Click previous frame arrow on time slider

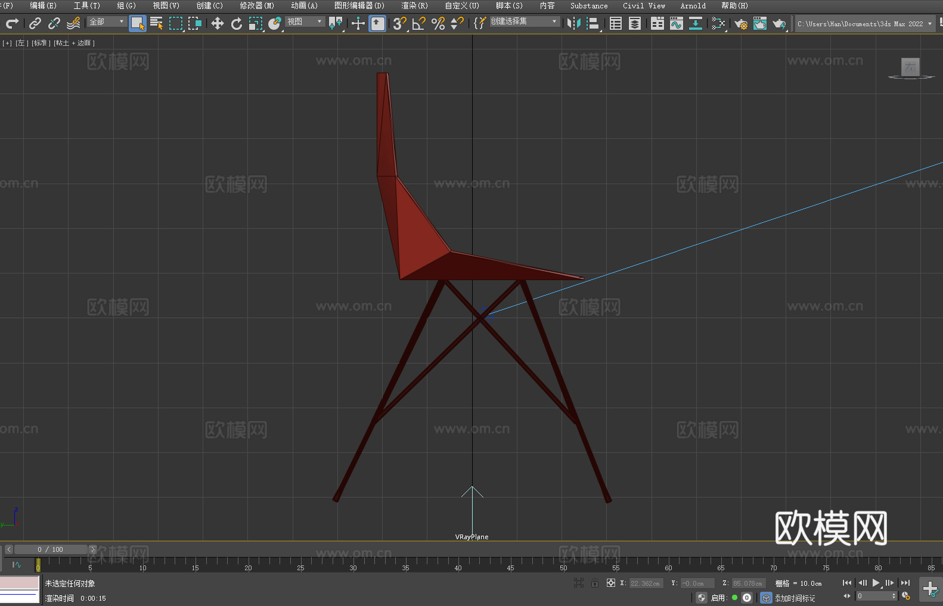coord(9,549)
